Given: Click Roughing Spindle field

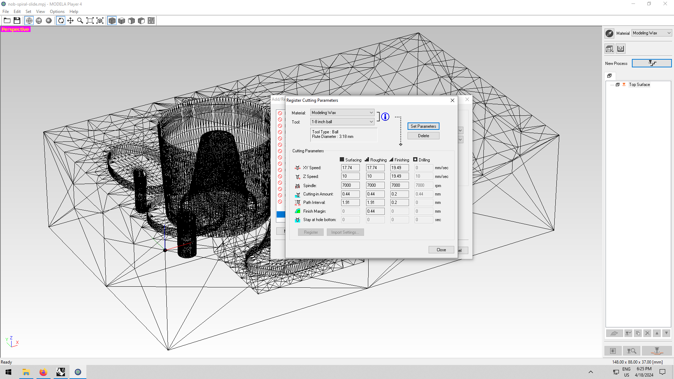Looking at the screenshot, I should point(375,185).
